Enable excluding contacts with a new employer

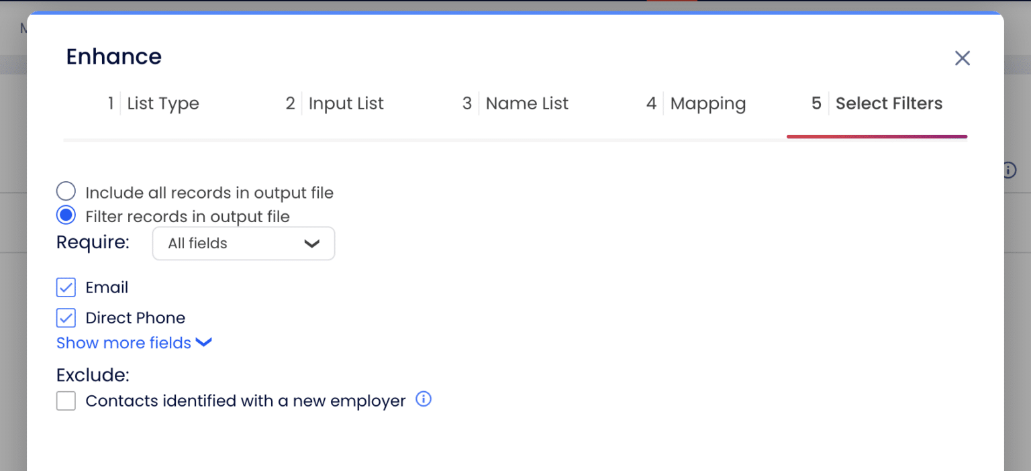tap(66, 400)
